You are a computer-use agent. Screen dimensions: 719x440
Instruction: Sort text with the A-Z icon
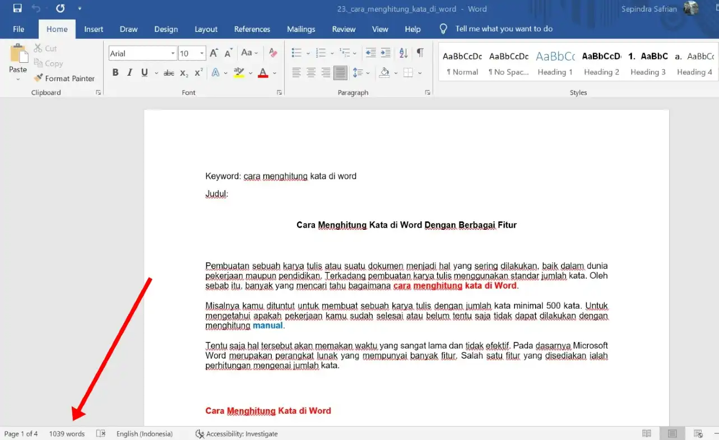pyautogui.click(x=403, y=53)
